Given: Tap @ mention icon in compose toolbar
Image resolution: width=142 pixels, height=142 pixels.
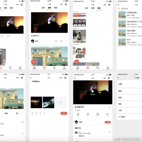Looking at the screenshot, I should coord(36,113).
